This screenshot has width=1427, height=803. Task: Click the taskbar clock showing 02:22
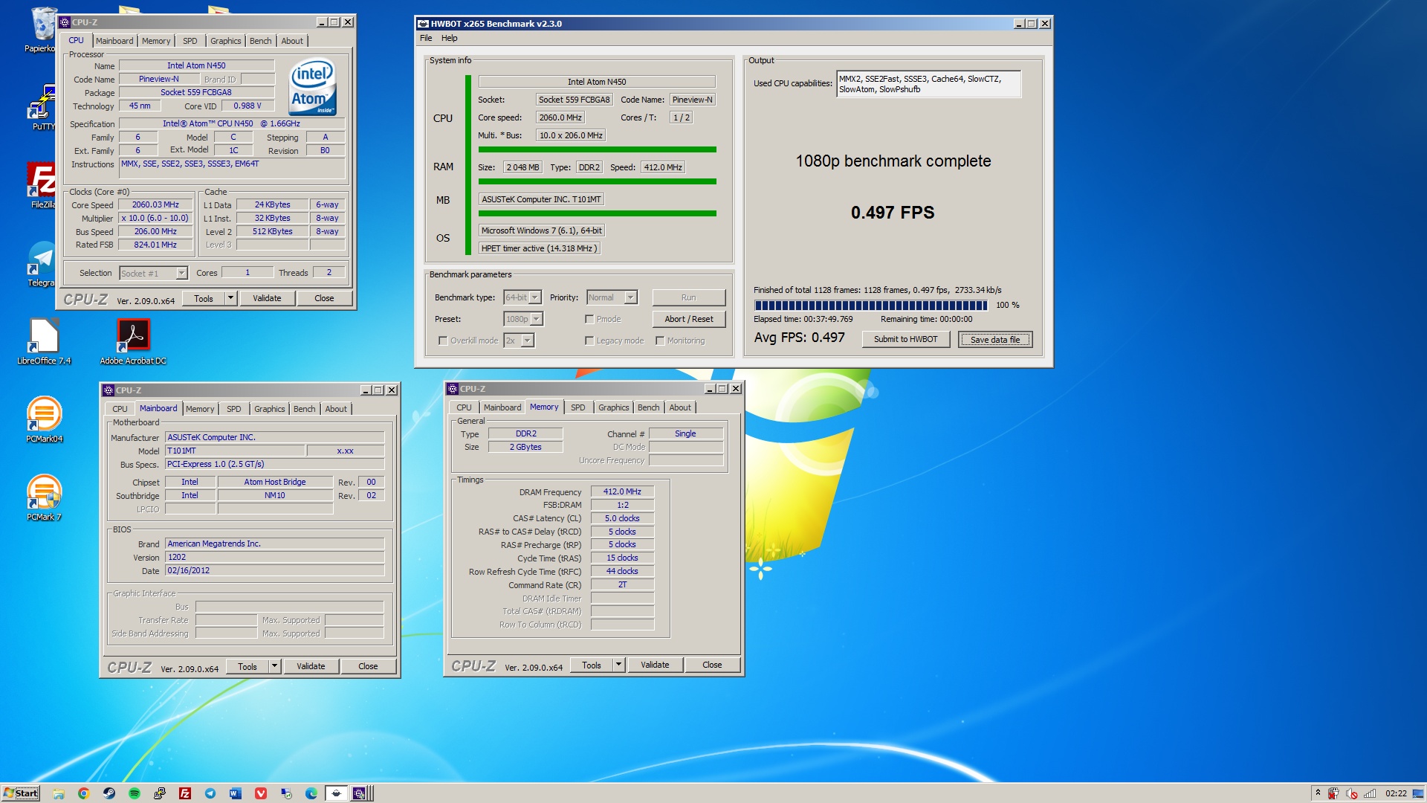coord(1396,793)
